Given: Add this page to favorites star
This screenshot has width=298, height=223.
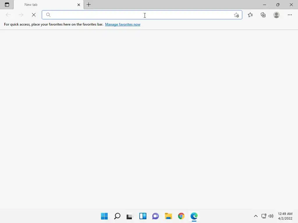Looking at the screenshot, I should tap(236, 15).
